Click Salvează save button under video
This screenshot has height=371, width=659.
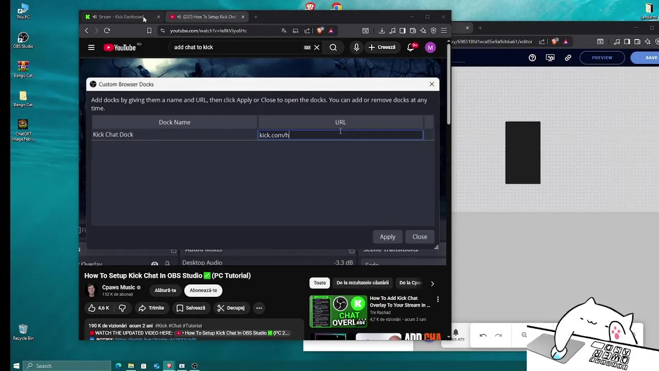pos(190,308)
